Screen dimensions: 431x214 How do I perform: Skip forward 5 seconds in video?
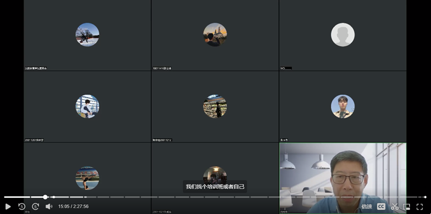coord(36,207)
